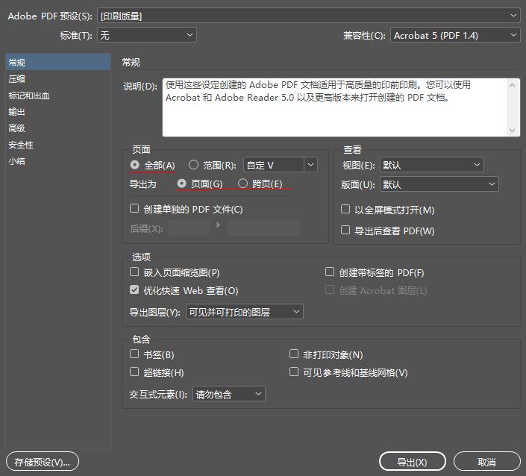Screen dimensions: 526x476
Task: Click the 存储预设(V)... button
Action: tap(43, 462)
